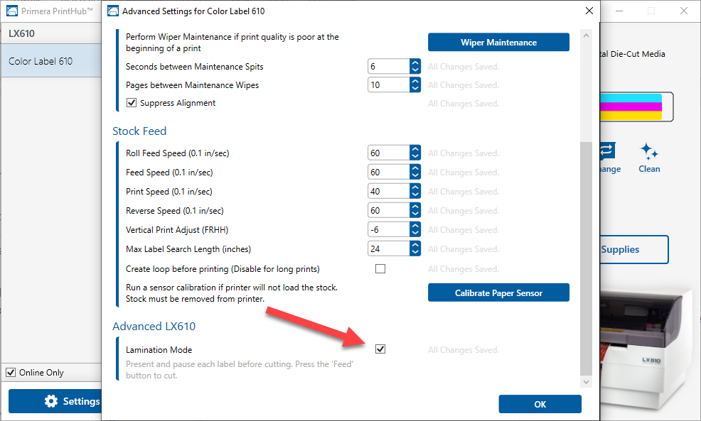This screenshot has height=421, width=701.
Task: Click the Roll Feed Speed value field
Action: [389, 153]
